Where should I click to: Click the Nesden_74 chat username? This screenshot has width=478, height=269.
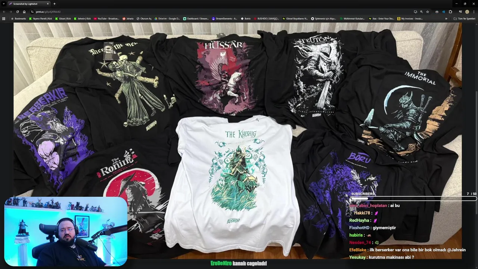pos(360,242)
